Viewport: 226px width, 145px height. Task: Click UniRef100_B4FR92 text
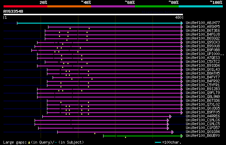pyautogui.click(x=203, y=81)
